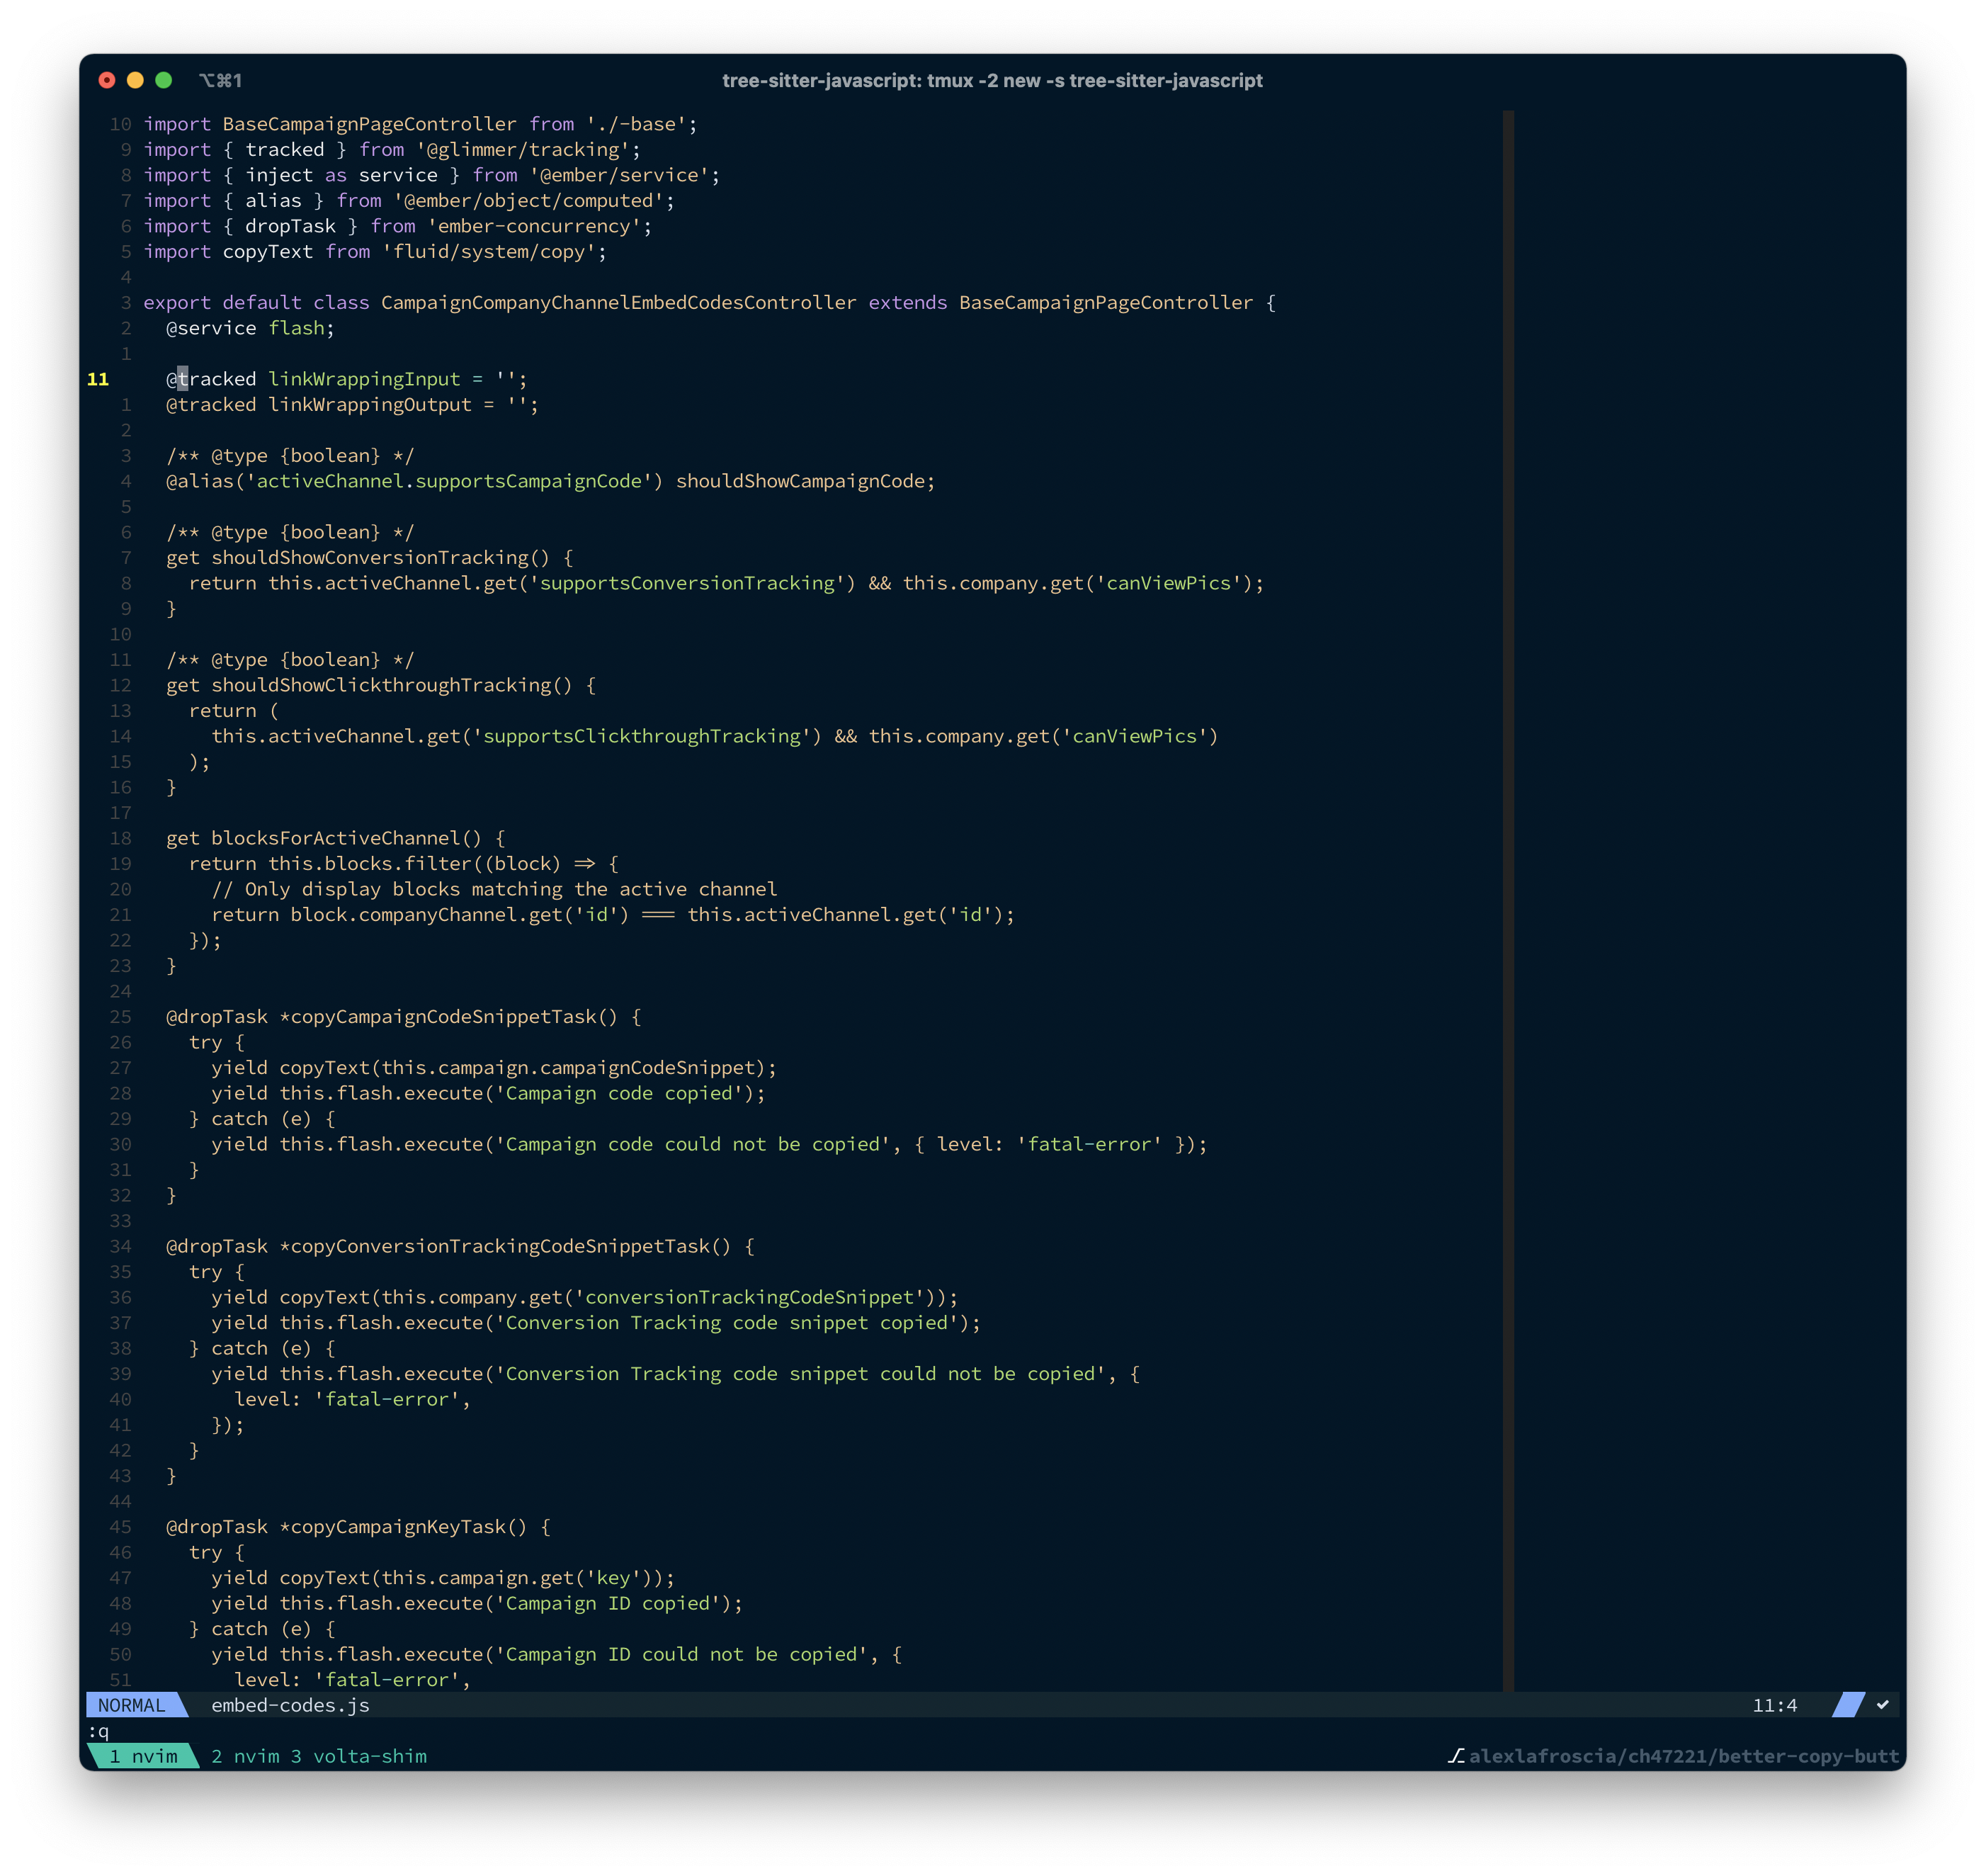This screenshot has width=1986, height=1876.
Task: Click the window title tree-sitter-javascript text
Action: coord(992,80)
